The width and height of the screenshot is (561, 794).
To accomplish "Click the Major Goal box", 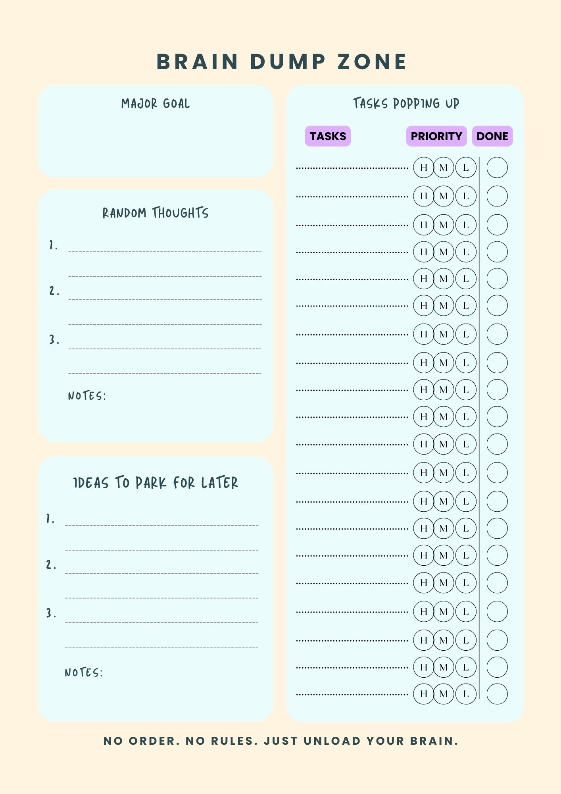I will point(156,139).
